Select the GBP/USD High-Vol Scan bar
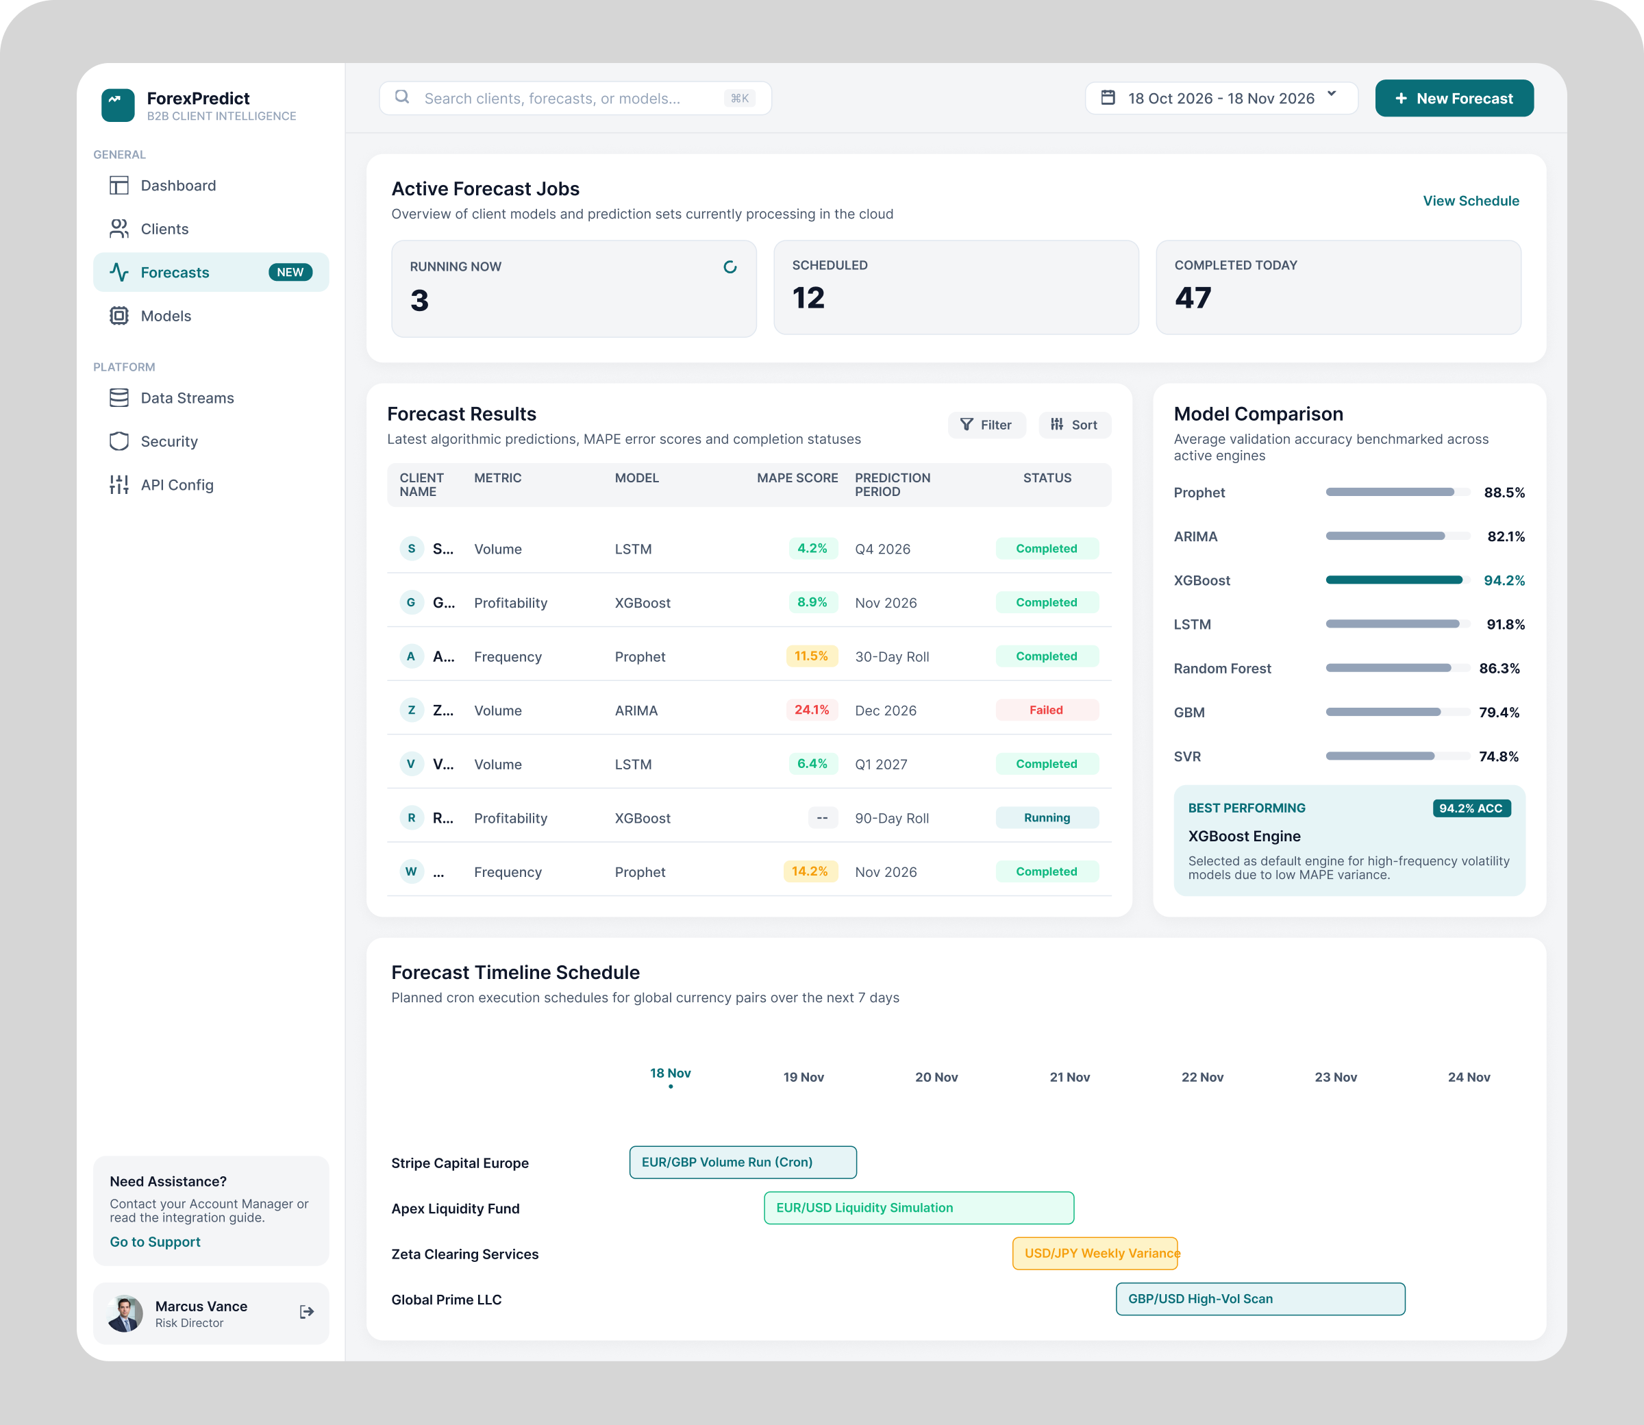This screenshot has width=1644, height=1425. [x=1260, y=1298]
